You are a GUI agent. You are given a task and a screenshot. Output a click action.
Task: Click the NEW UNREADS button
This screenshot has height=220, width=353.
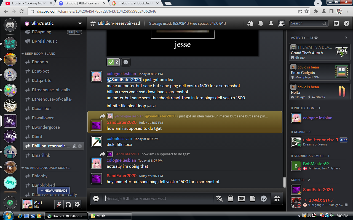coord(54,191)
